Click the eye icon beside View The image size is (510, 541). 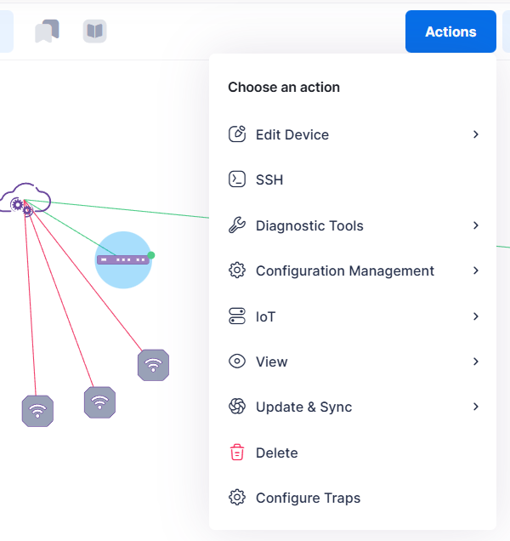[237, 362]
